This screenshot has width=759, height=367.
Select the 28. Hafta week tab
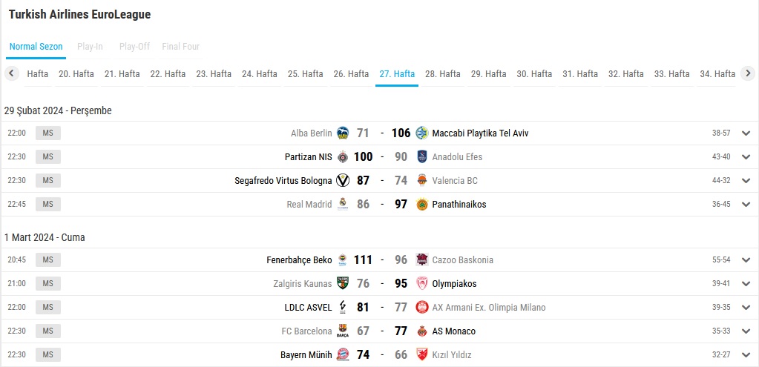442,74
